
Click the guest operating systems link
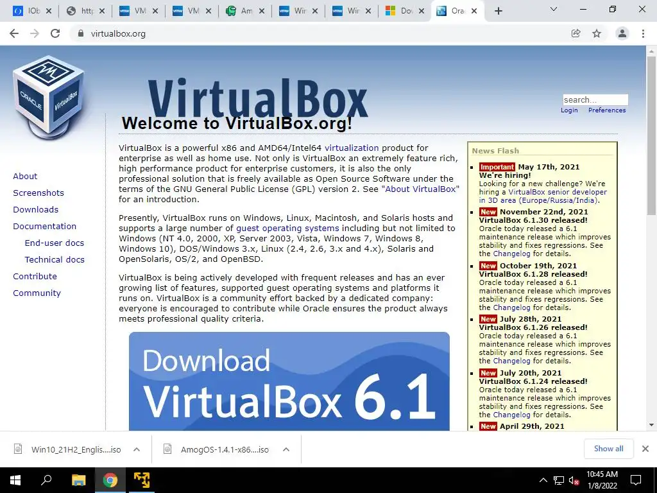(287, 229)
